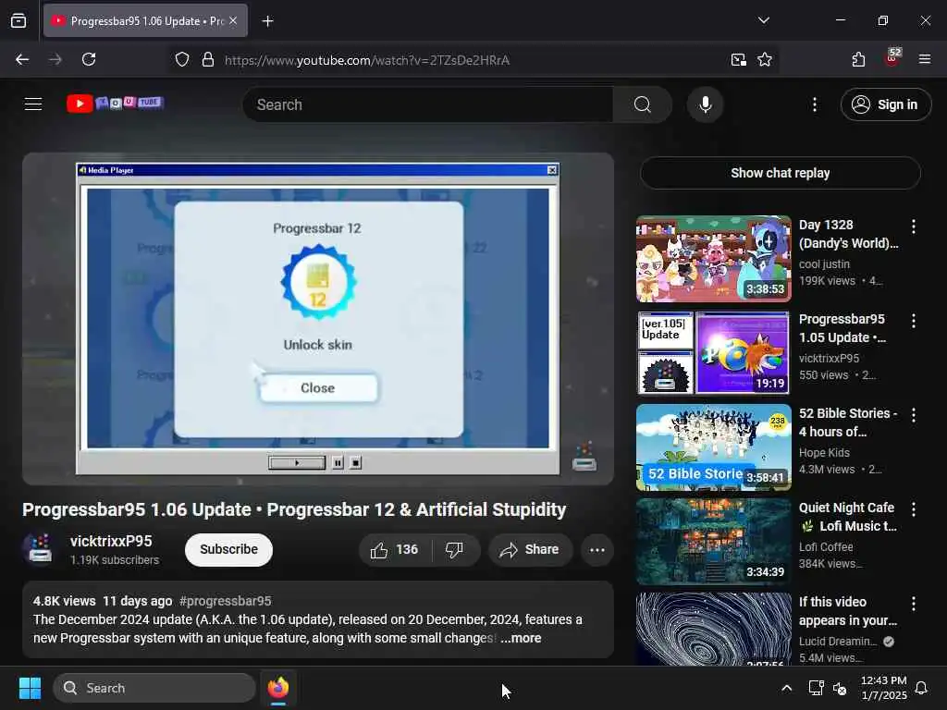Open 52 Bible Stories thumbnail
The height and width of the screenshot is (710, 947).
713,447
